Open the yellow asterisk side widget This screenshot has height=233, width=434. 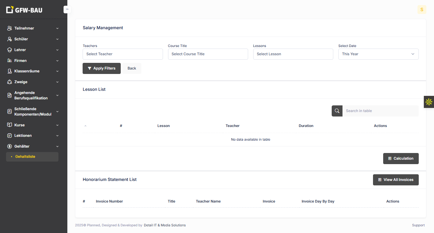(429, 102)
